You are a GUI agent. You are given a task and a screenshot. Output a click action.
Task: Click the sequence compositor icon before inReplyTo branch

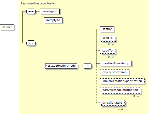click(x=31, y=43)
